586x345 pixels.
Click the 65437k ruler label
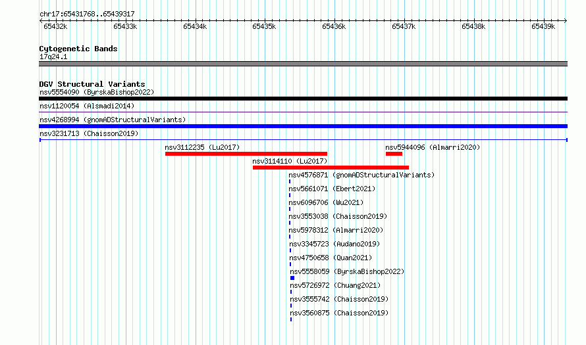click(x=404, y=26)
